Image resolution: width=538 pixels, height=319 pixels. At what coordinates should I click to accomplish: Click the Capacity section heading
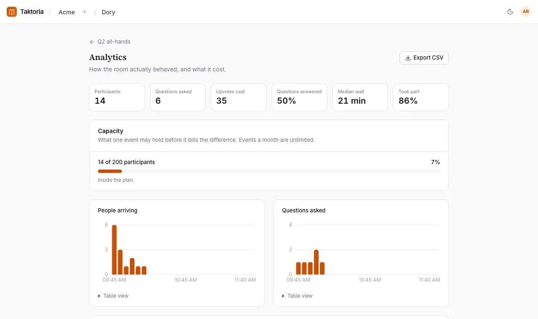(111, 131)
